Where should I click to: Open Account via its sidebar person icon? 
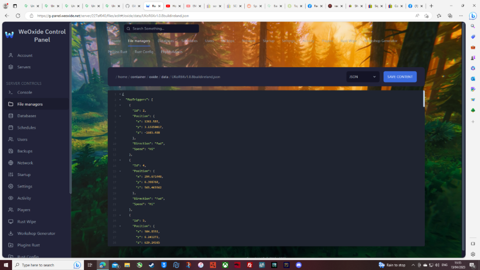pos(11,55)
